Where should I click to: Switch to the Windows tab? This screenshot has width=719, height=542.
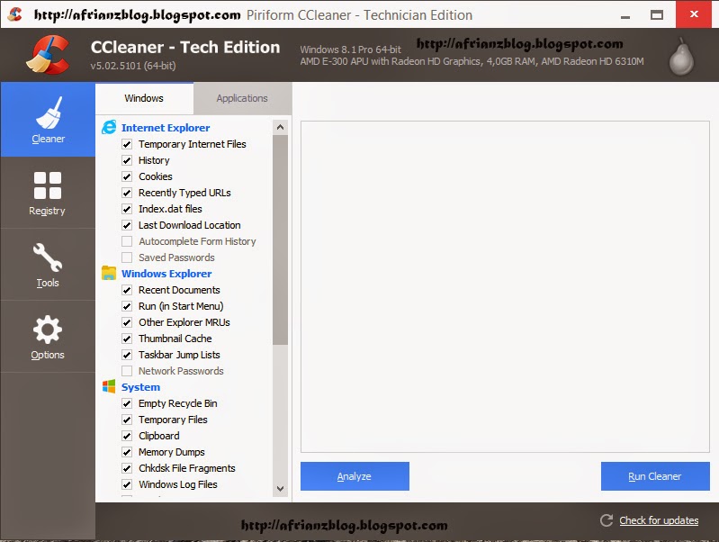click(144, 98)
